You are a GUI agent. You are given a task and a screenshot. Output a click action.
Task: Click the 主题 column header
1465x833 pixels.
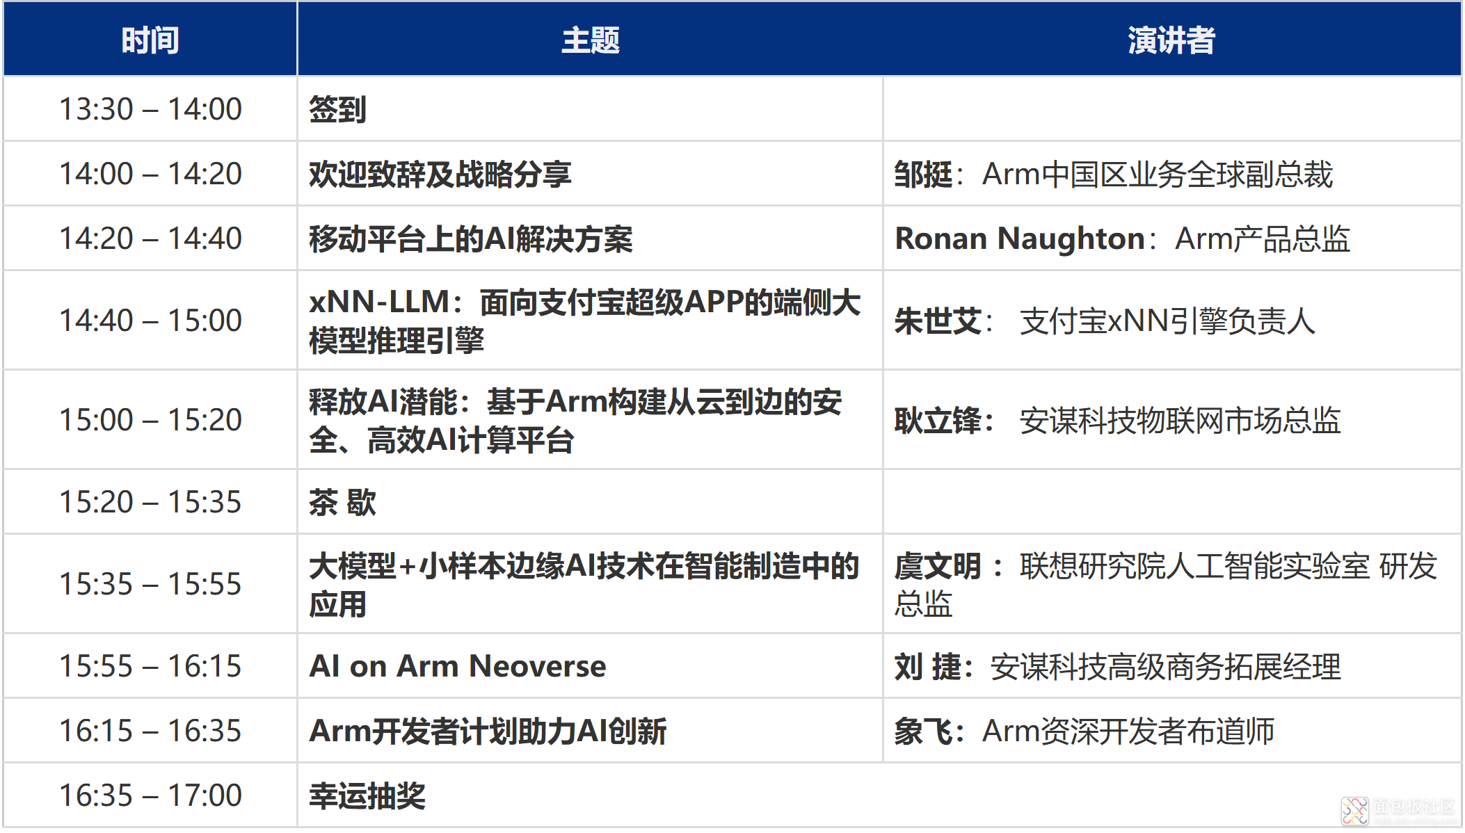[x=590, y=40]
